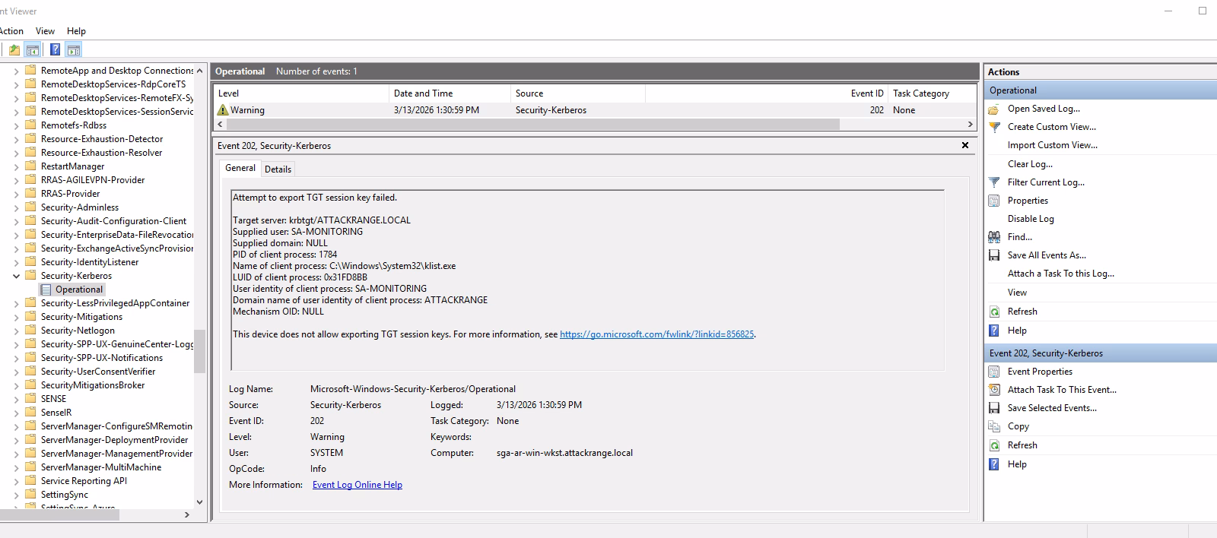This screenshot has width=1217, height=538.
Task: Select ServerManager-MultiMachine in the tree
Action: (x=101, y=467)
